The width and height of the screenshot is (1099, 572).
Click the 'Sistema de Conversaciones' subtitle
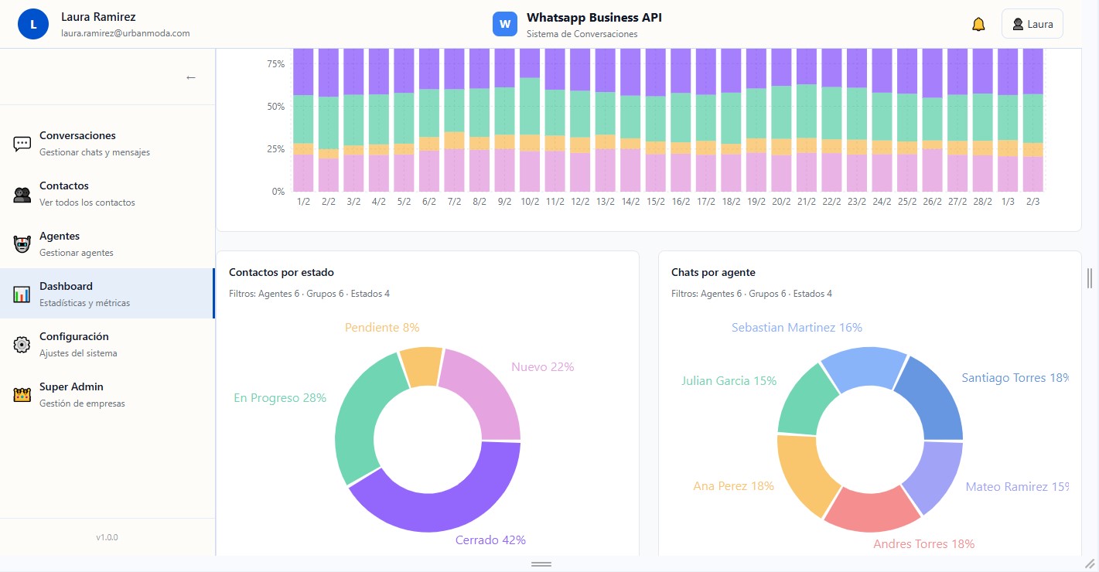point(582,34)
